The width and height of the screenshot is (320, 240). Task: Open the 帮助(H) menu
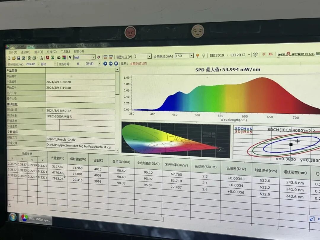79,52
